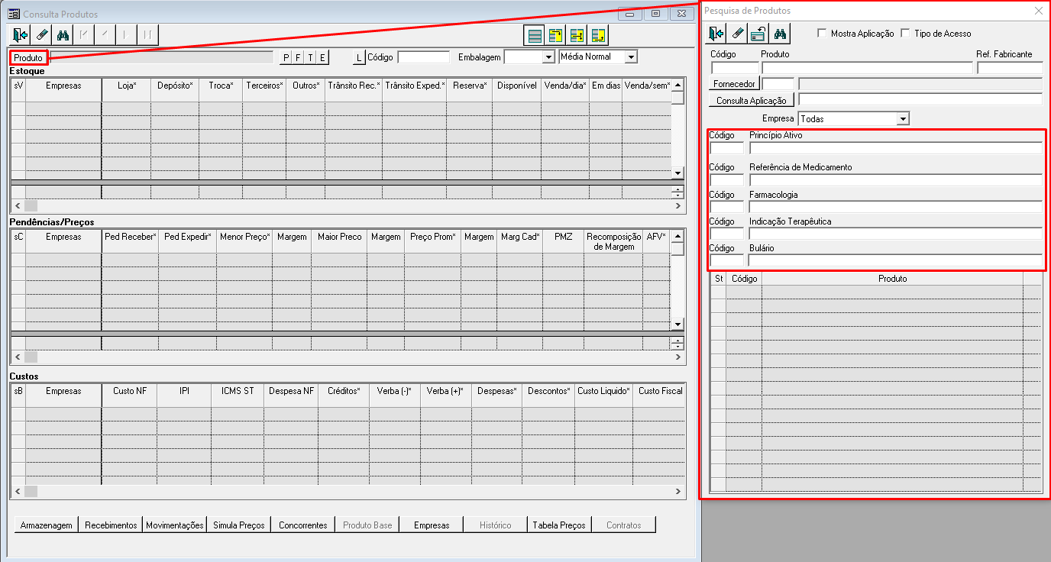Click the L button beside Código
Screen dimensions: 1051x562
coord(360,57)
